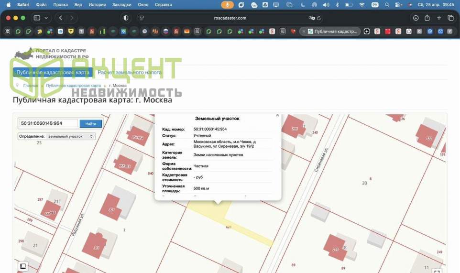
Task: Click the map layers icon bottom-left
Action: click(x=23, y=266)
